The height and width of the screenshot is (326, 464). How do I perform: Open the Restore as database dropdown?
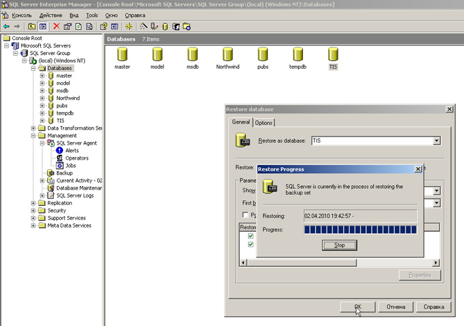point(436,141)
